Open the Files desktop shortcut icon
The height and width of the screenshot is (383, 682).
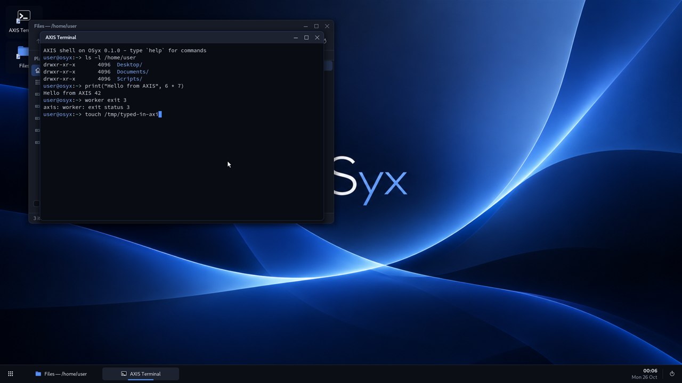coord(23,52)
